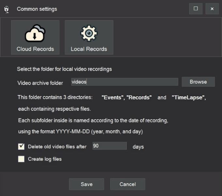The width and height of the screenshot is (222, 196).
Task: Click the Browse button for archive folder
Action: point(198,82)
